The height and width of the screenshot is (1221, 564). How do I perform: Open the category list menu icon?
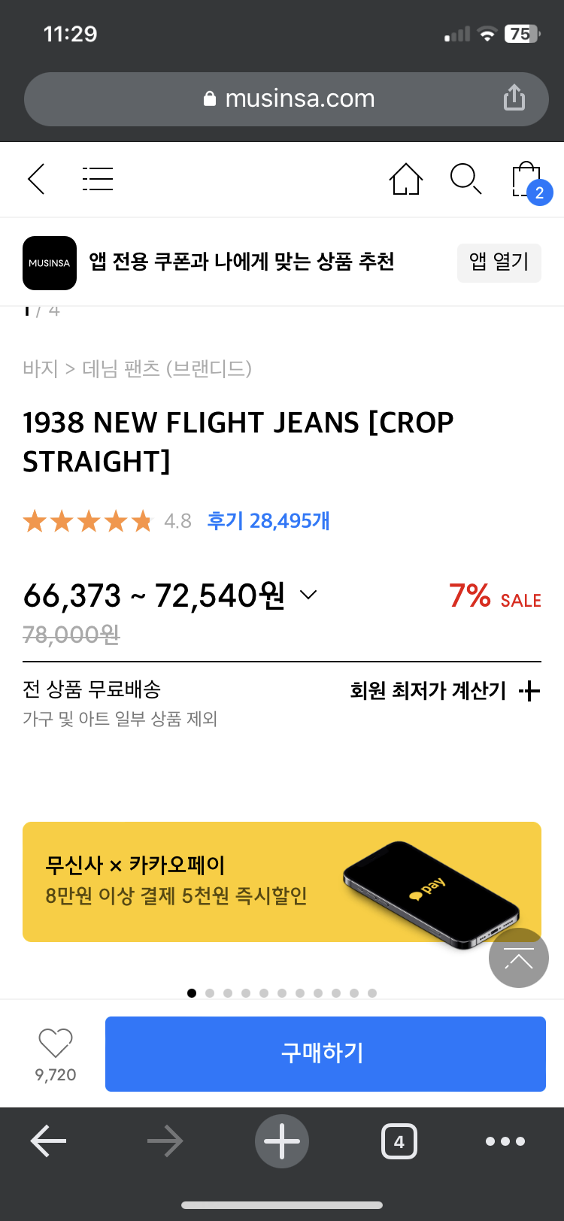click(97, 179)
